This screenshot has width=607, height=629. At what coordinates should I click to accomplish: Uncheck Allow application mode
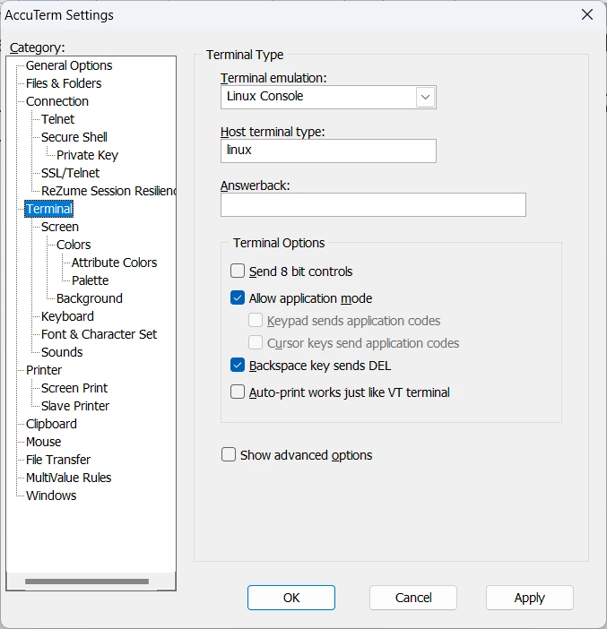coord(238,298)
